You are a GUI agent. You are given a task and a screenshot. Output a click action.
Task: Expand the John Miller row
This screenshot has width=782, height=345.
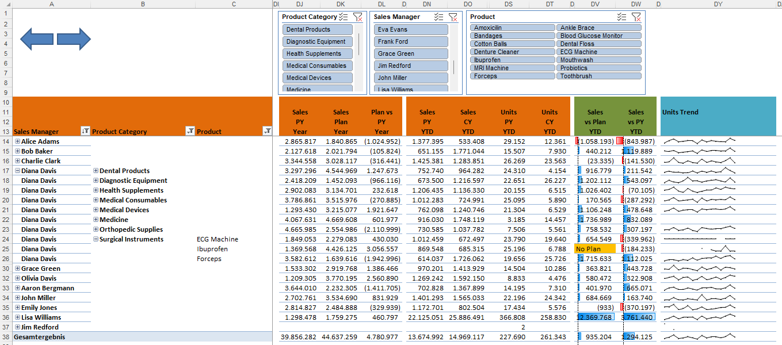(x=17, y=298)
